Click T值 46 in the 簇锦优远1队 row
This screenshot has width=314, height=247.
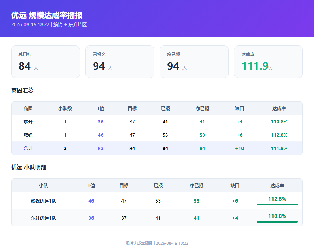[x=91, y=201]
